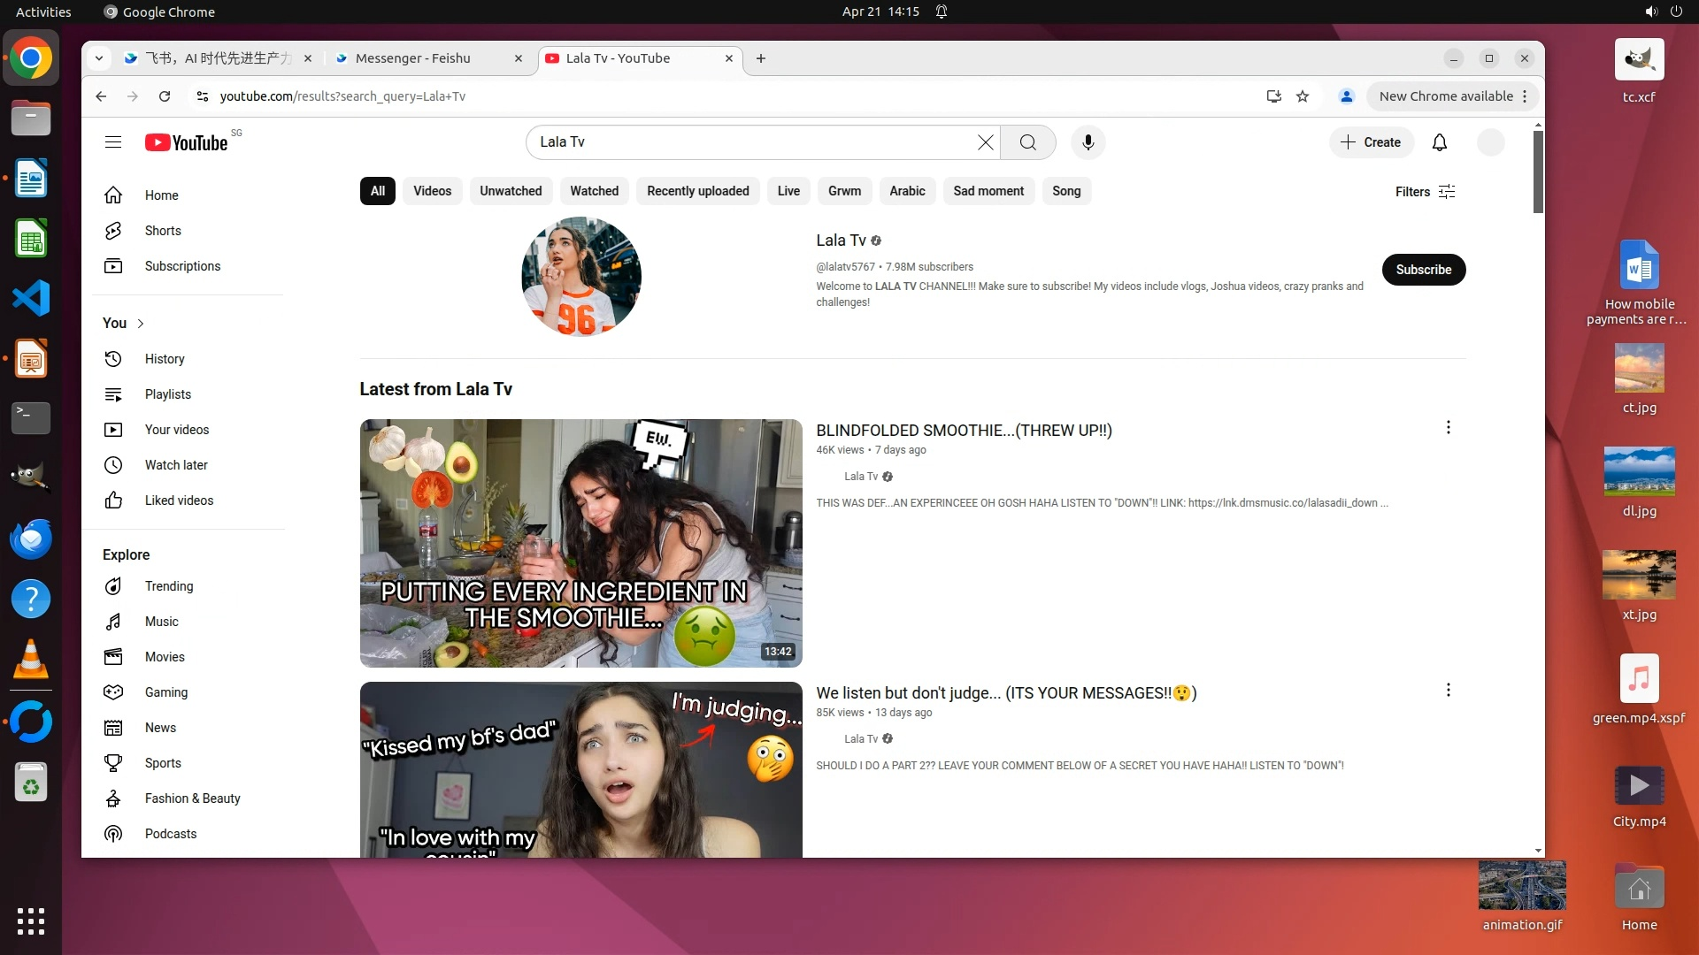1699x955 pixels.
Task: Open the hamburger guide menu
Action: [113, 142]
